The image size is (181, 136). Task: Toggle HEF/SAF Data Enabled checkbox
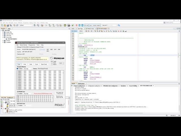pyautogui.click(x=18, y=106)
